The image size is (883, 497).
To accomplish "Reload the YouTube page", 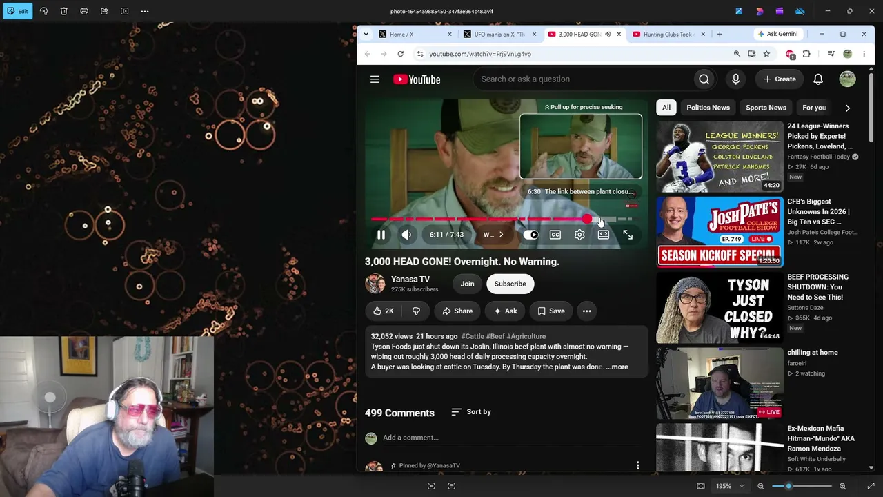I will (x=400, y=54).
